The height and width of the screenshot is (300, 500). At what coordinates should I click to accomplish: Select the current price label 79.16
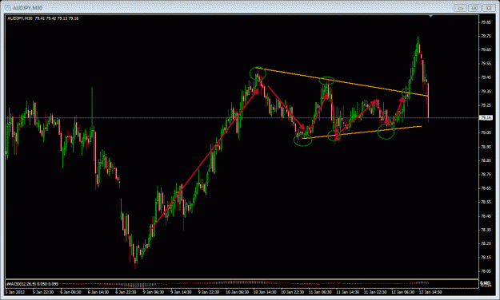[486, 118]
